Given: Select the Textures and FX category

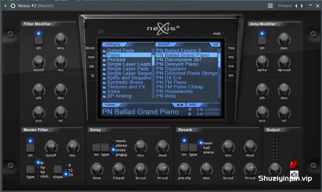Looking at the screenshot, I should click(x=127, y=87).
